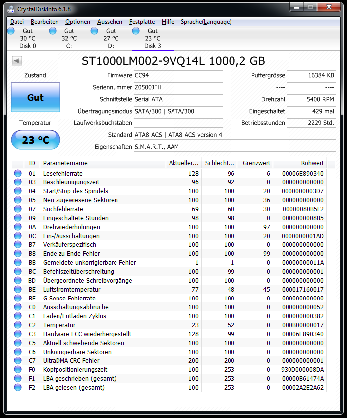The width and height of the screenshot is (347, 418).
Task: Click the blue orb beside Aktuell schwebende Sektoren
Action: pyautogui.click(x=18, y=343)
